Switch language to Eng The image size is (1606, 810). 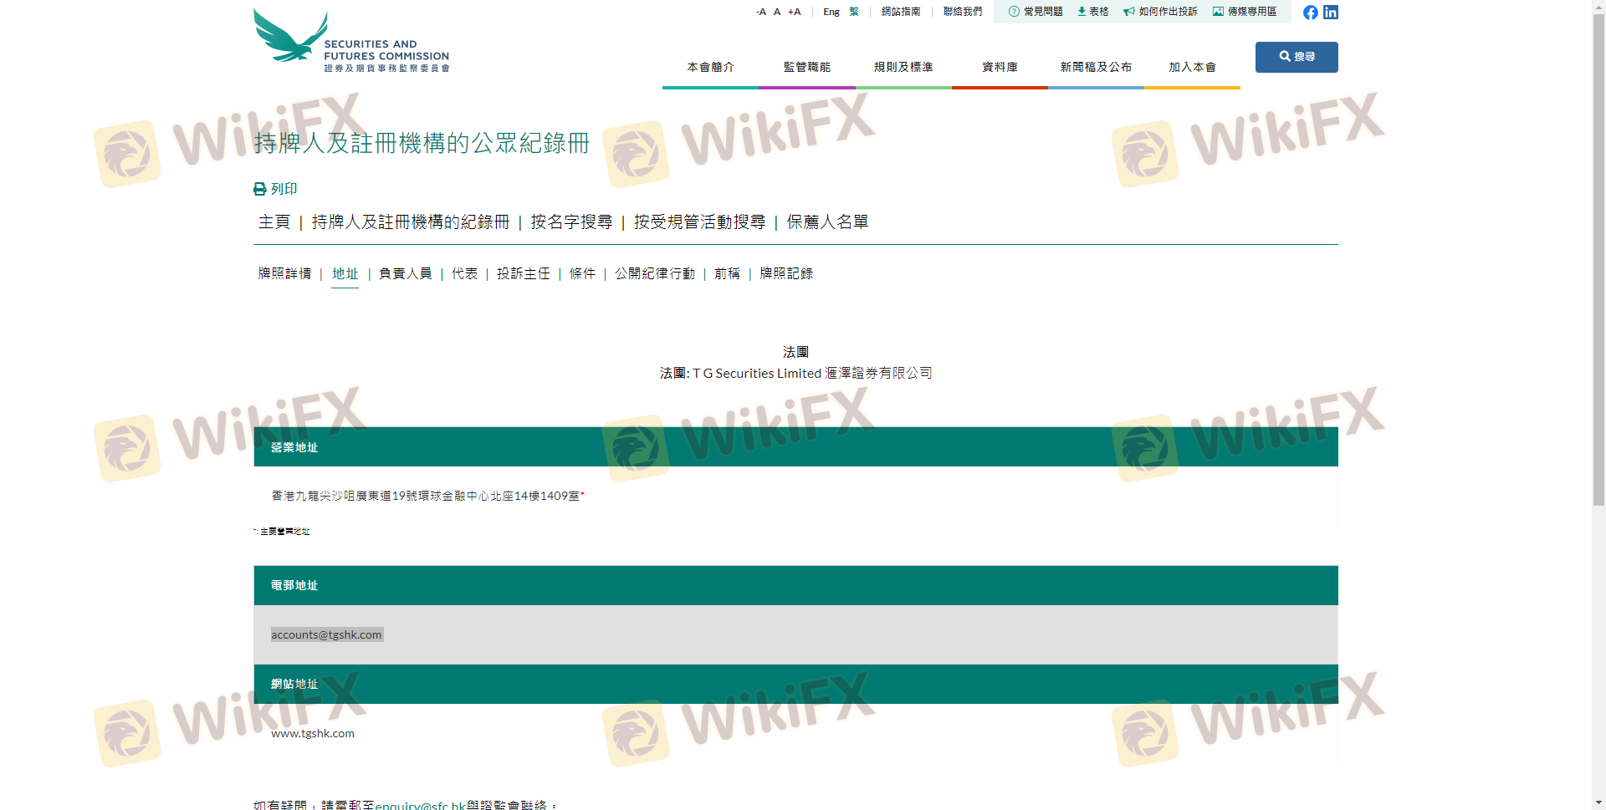pyautogui.click(x=831, y=12)
